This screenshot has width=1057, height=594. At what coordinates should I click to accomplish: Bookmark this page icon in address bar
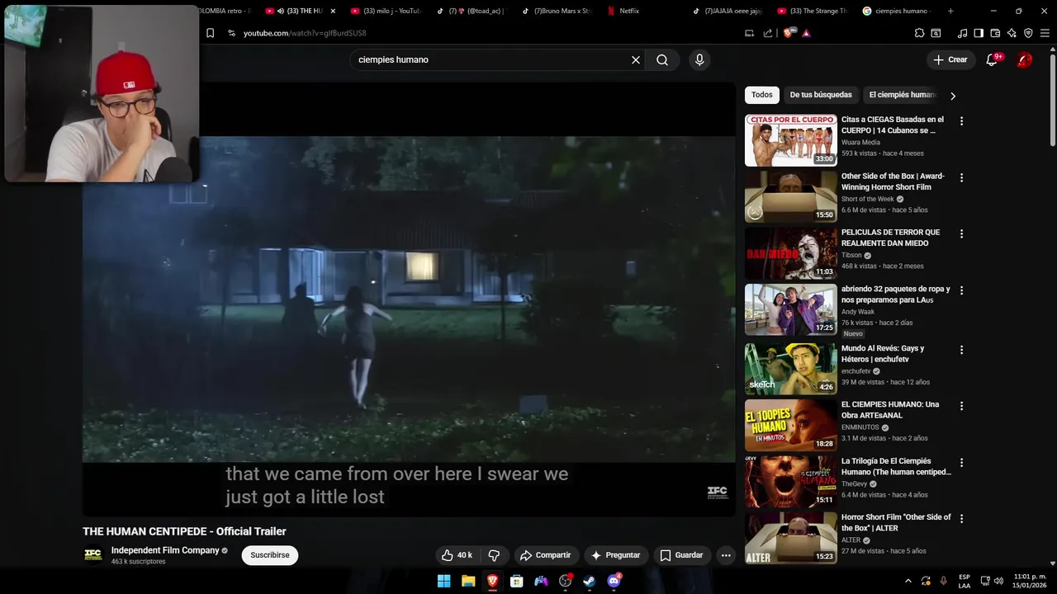point(210,33)
